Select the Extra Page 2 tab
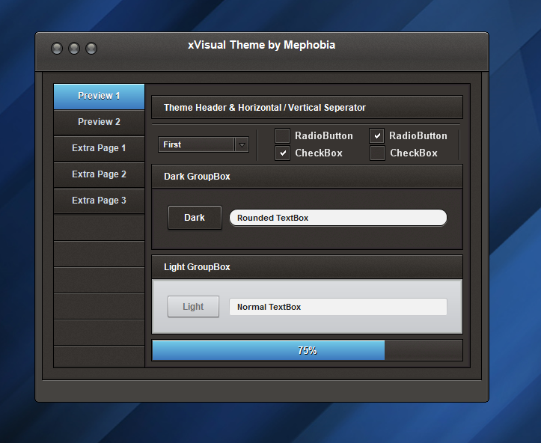Screen dimensions: 541x443 tap(99, 174)
